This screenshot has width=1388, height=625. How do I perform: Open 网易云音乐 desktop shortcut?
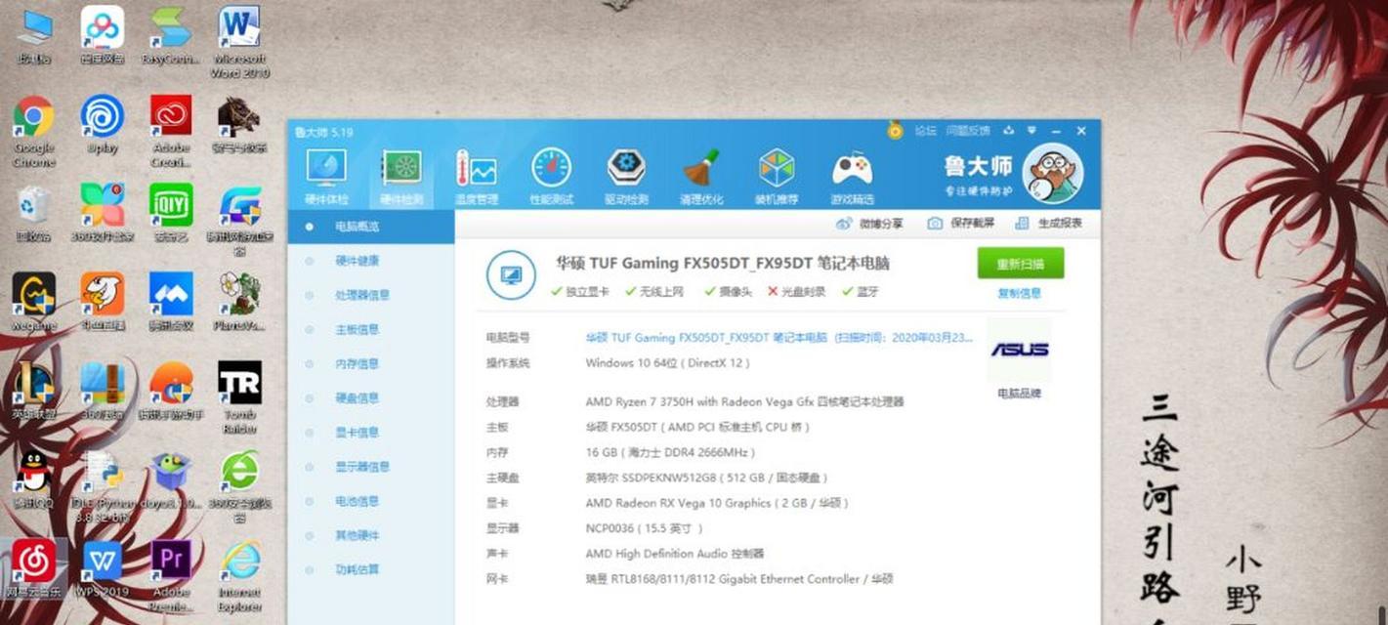(33, 567)
